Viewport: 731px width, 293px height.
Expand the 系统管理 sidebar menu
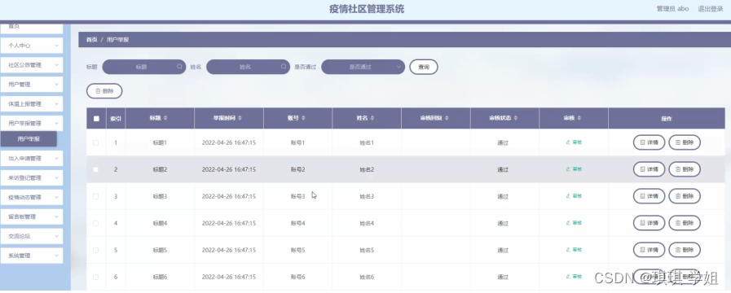click(31, 256)
